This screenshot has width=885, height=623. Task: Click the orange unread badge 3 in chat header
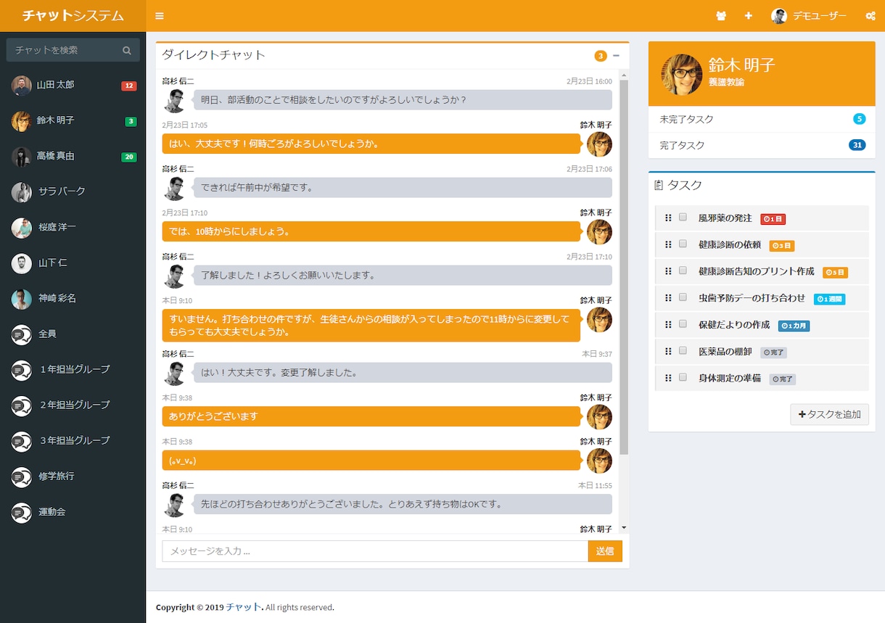tap(601, 56)
